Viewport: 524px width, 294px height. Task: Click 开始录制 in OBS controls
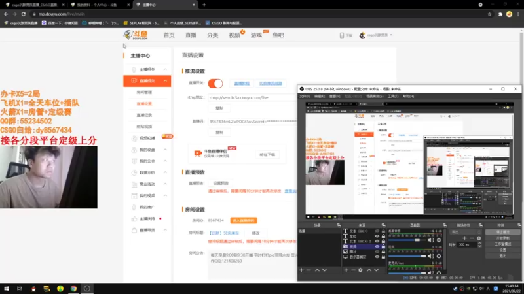[x=502, y=238]
